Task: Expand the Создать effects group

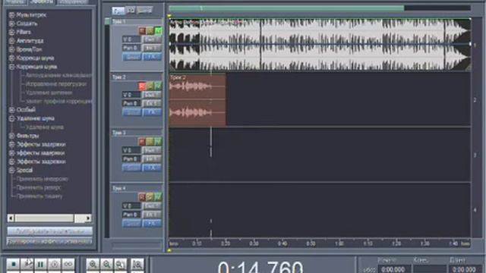Action: (12, 24)
